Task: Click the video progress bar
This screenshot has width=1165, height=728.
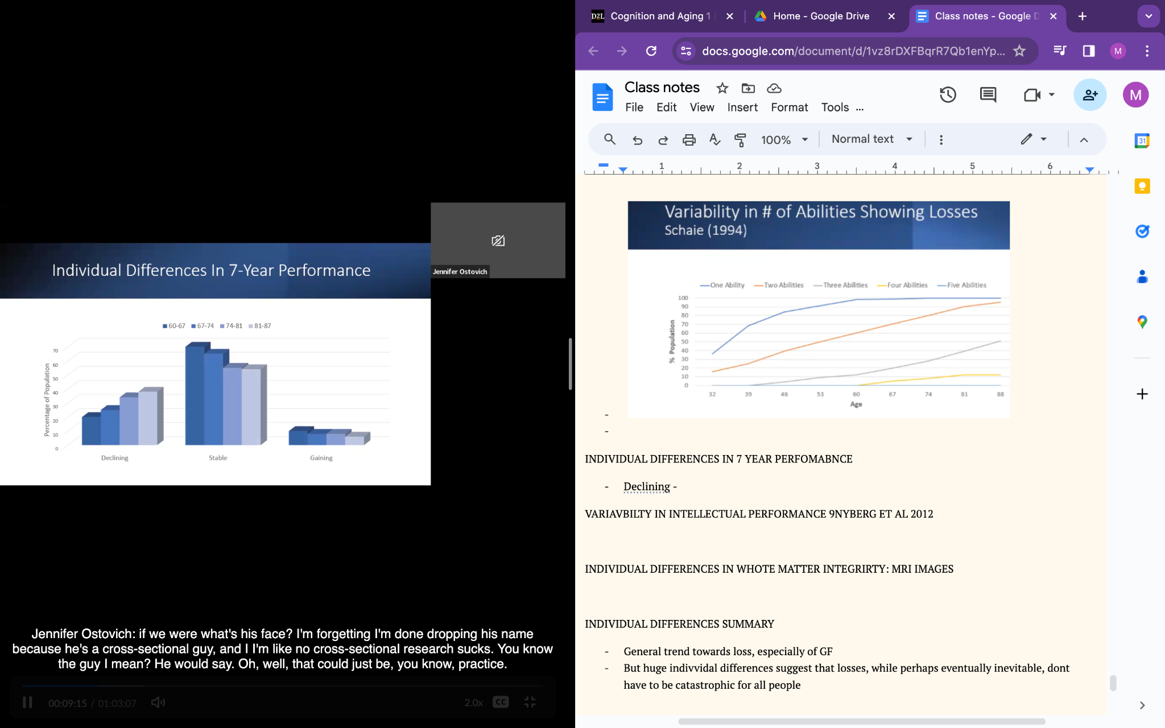Action: pos(283,686)
